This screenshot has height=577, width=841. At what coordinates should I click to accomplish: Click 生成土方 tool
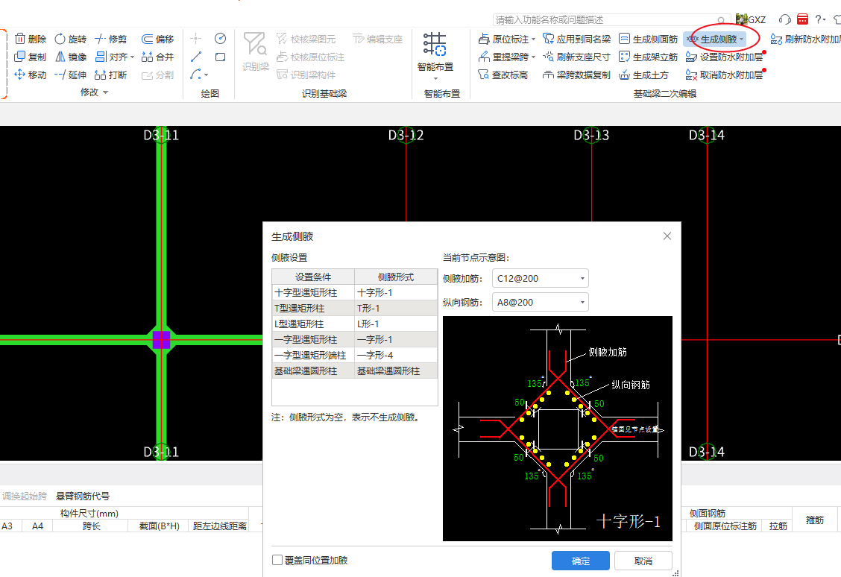(643, 75)
